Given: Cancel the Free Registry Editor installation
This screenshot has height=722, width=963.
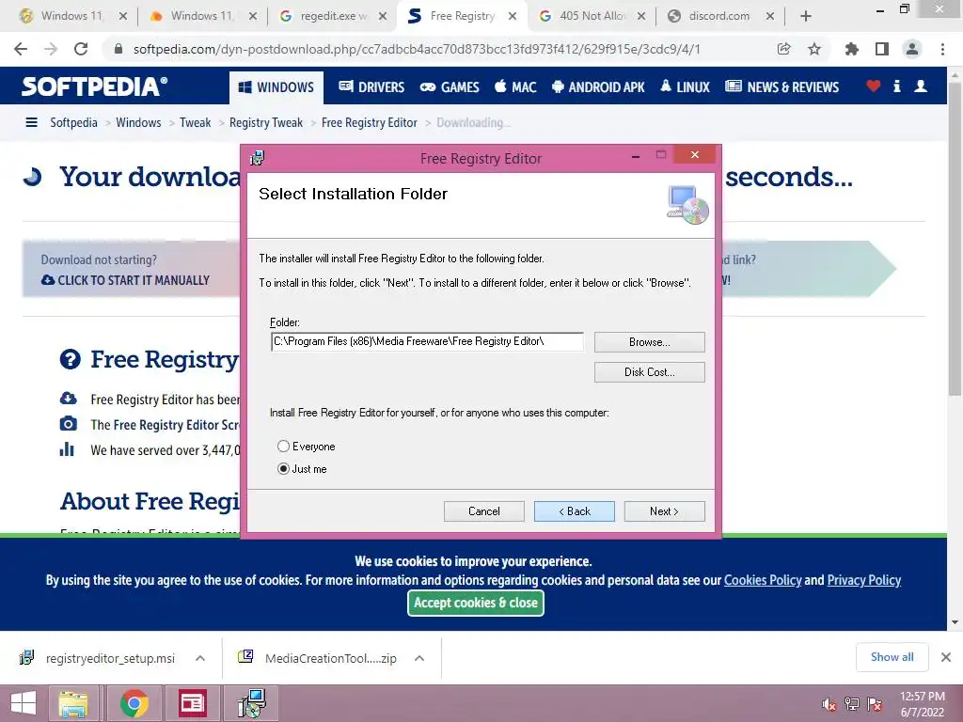Looking at the screenshot, I should (x=484, y=511).
